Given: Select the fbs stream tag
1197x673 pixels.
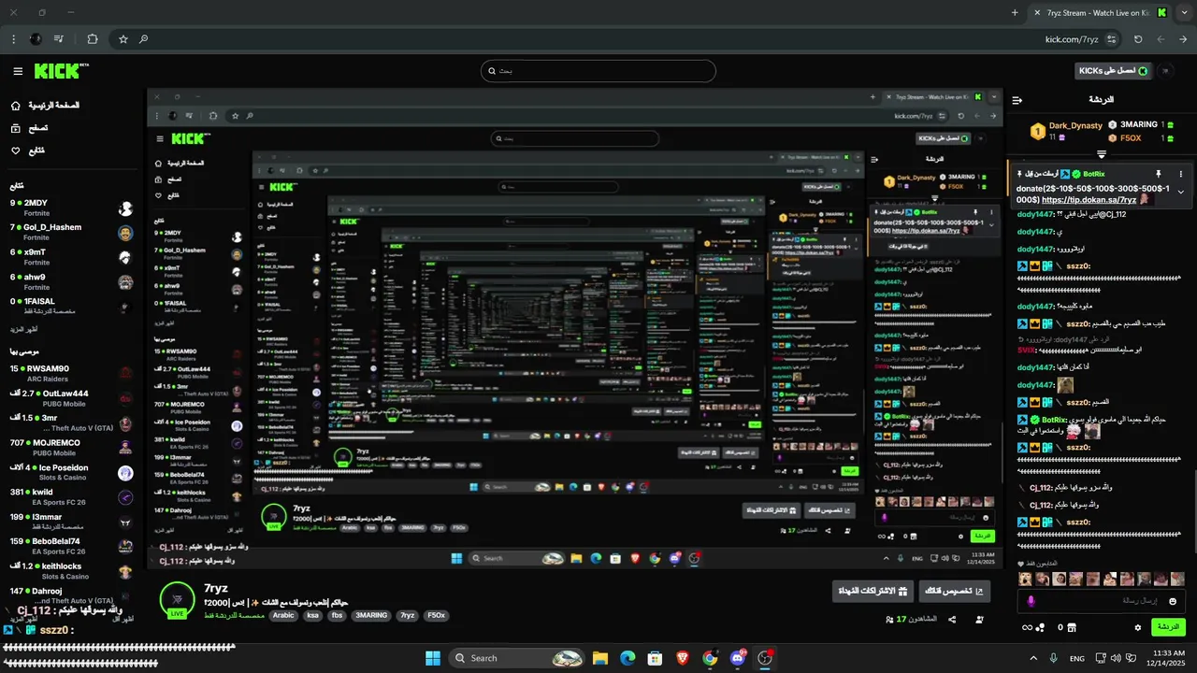Looking at the screenshot, I should tap(337, 616).
